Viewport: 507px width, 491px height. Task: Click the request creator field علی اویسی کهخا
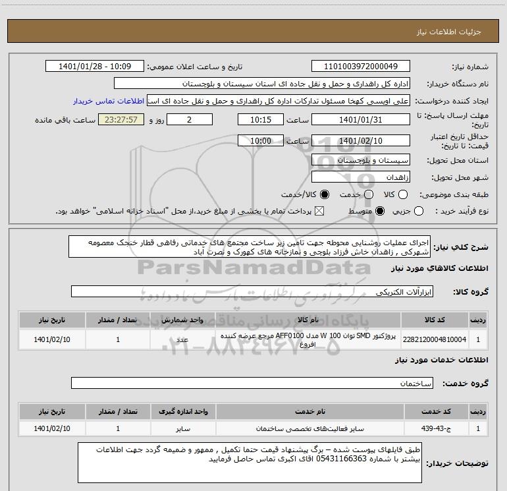(x=279, y=101)
